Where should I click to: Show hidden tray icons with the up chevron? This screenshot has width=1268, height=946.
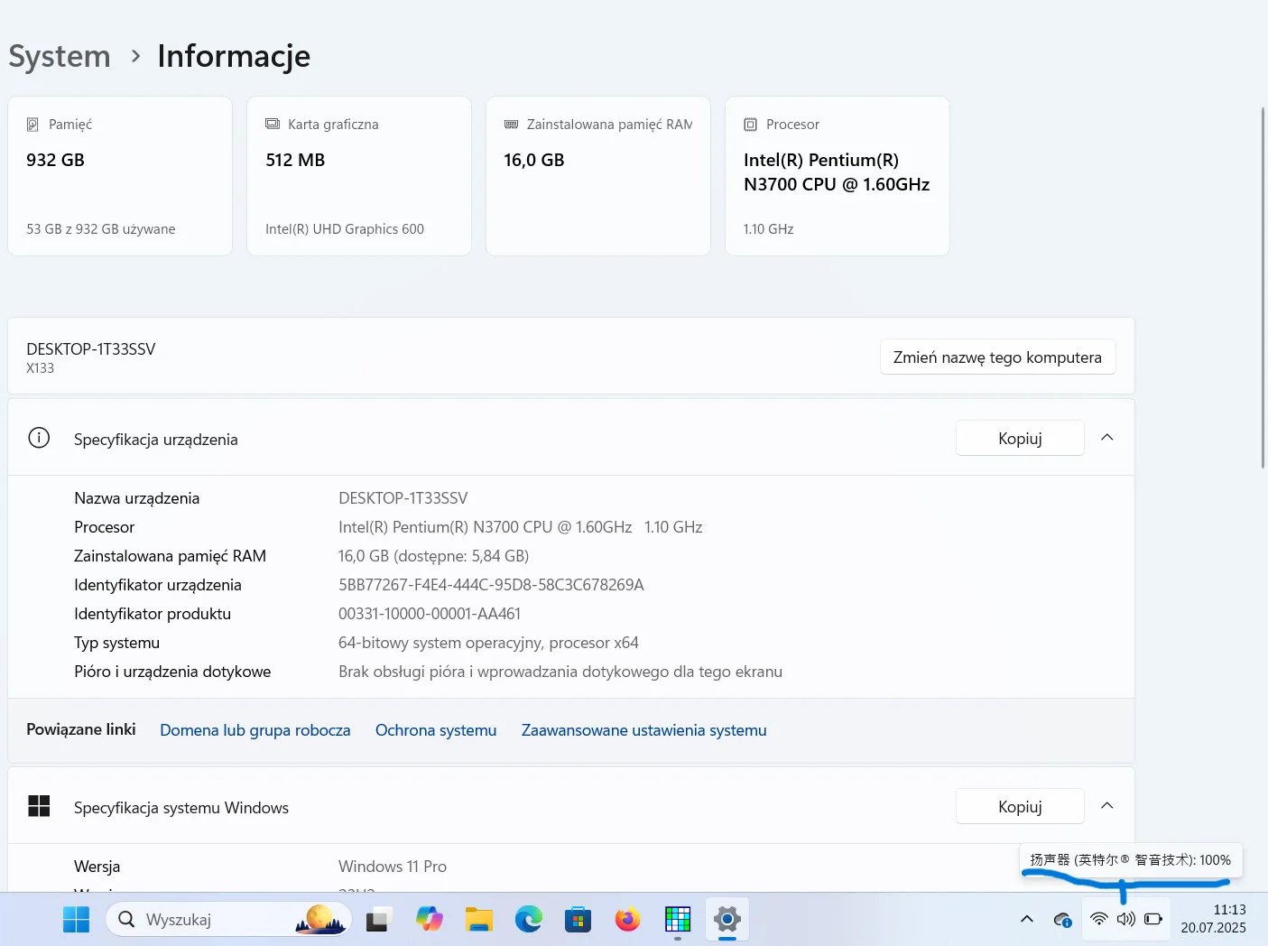tap(1027, 920)
